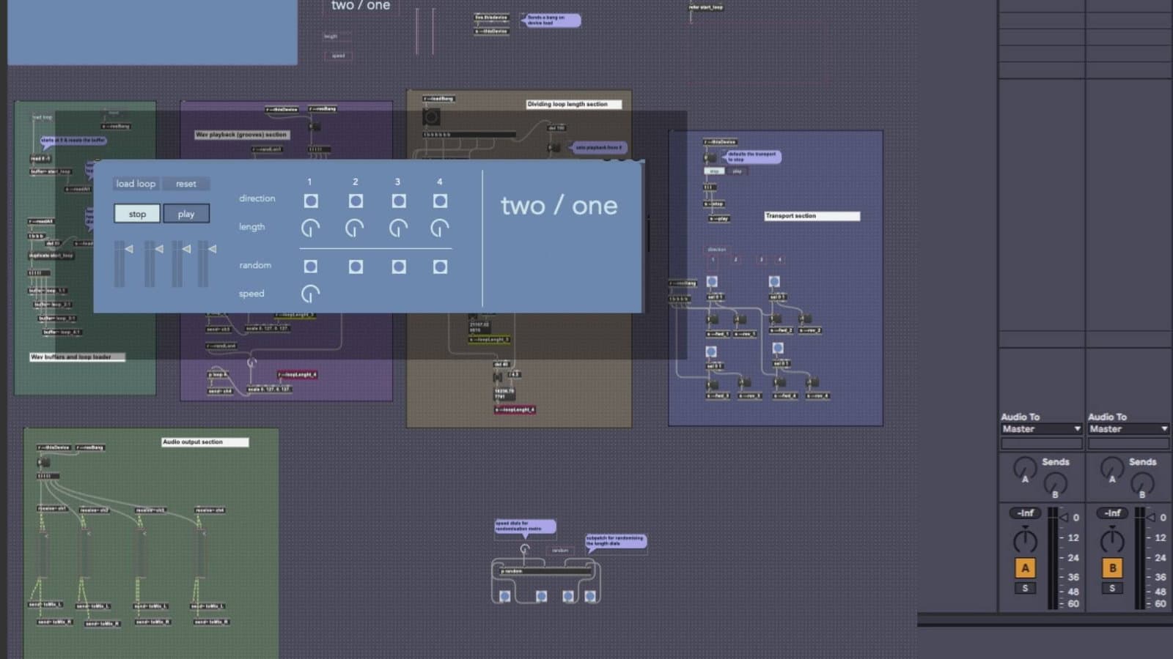The height and width of the screenshot is (659, 1173).
Task: Click Send B knob on the first track
Action: (x=1055, y=483)
